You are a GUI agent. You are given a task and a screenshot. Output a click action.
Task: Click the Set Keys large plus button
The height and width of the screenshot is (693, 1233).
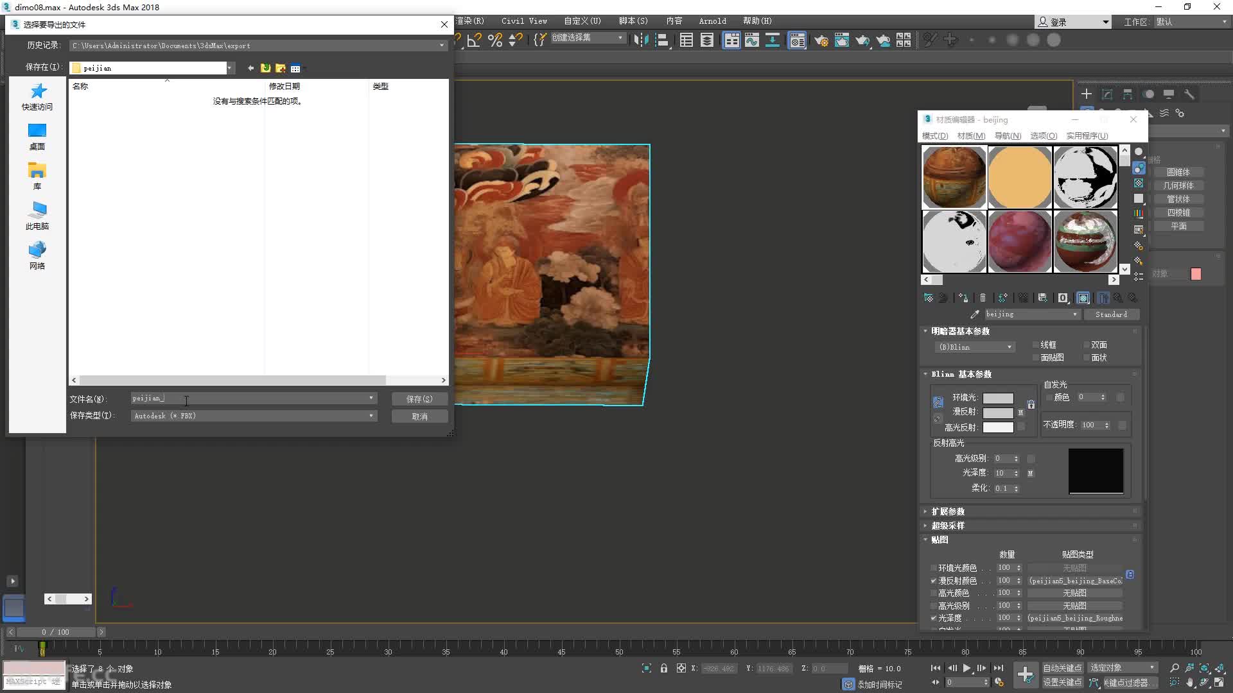(1026, 675)
